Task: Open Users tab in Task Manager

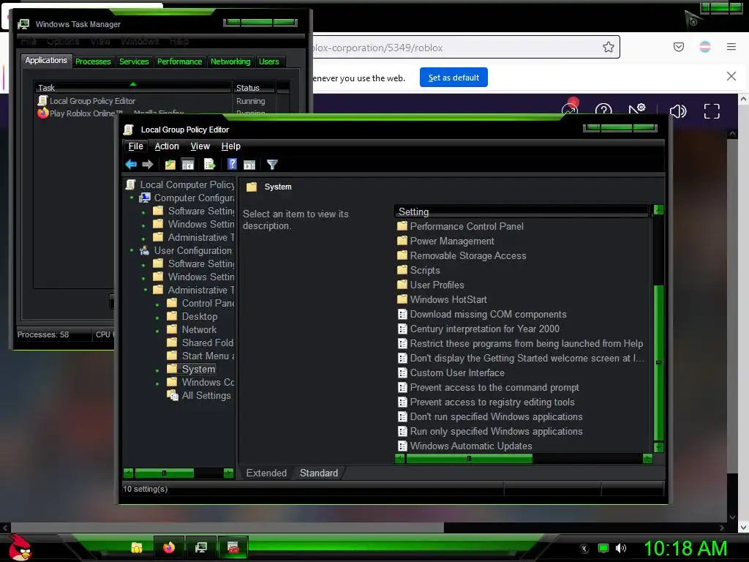Action: pyautogui.click(x=269, y=61)
